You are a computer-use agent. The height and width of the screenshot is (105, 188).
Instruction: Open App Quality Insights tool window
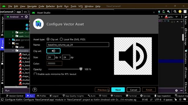tap(73, 96)
